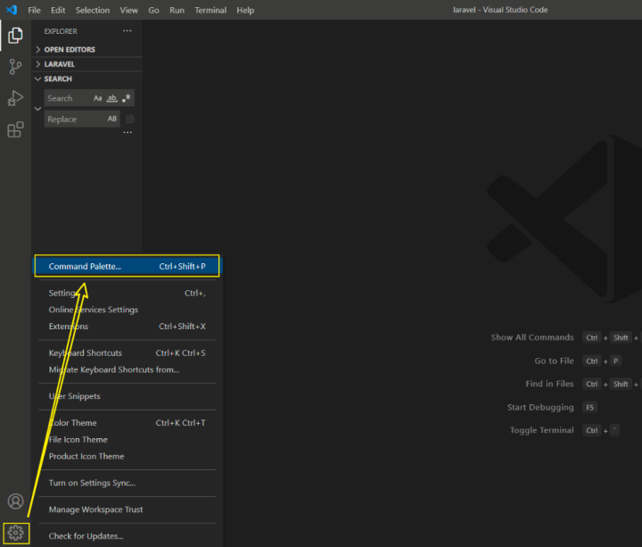Expand the LARAVEL folder section
The width and height of the screenshot is (642, 547).
pos(86,64)
